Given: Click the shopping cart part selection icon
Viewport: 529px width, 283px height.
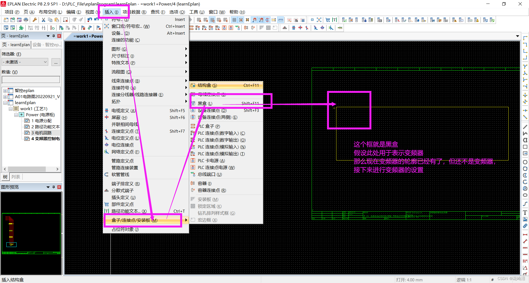Looking at the screenshot, I should click(x=327, y=20).
